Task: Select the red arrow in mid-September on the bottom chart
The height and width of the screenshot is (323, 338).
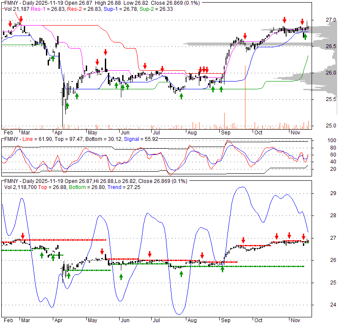Action: (x=243, y=240)
